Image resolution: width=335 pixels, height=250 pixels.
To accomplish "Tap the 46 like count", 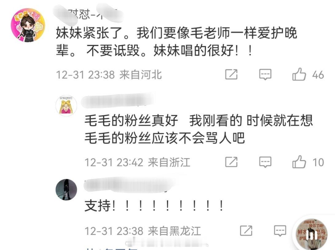I will (318, 75).
